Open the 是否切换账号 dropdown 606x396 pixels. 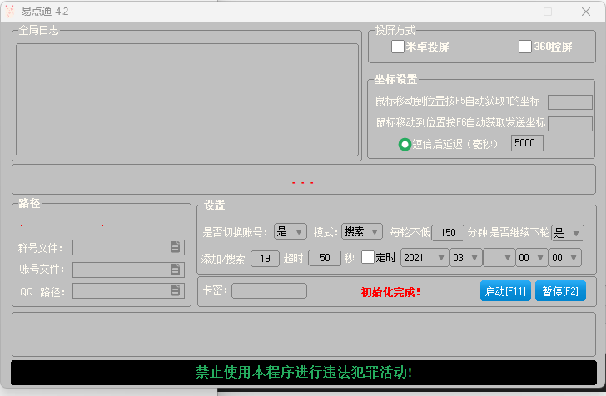[290, 232]
